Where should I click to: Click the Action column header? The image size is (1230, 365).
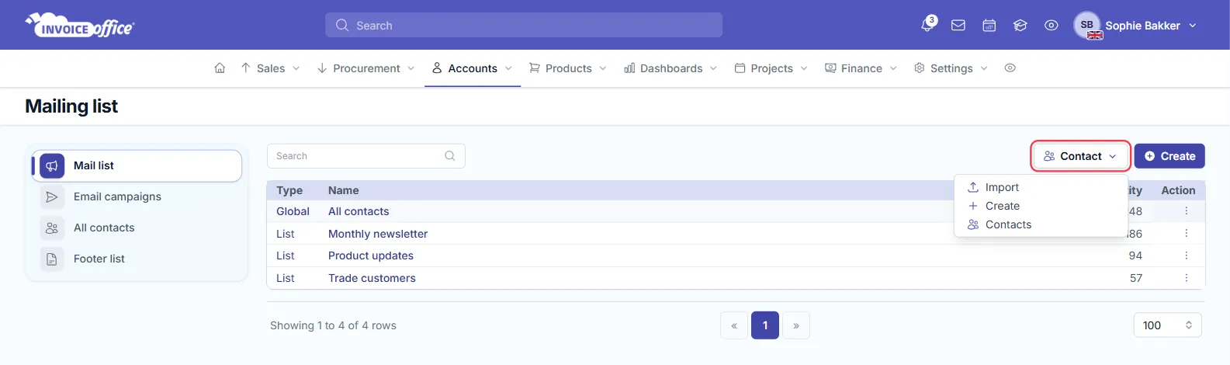[1178, 190]
